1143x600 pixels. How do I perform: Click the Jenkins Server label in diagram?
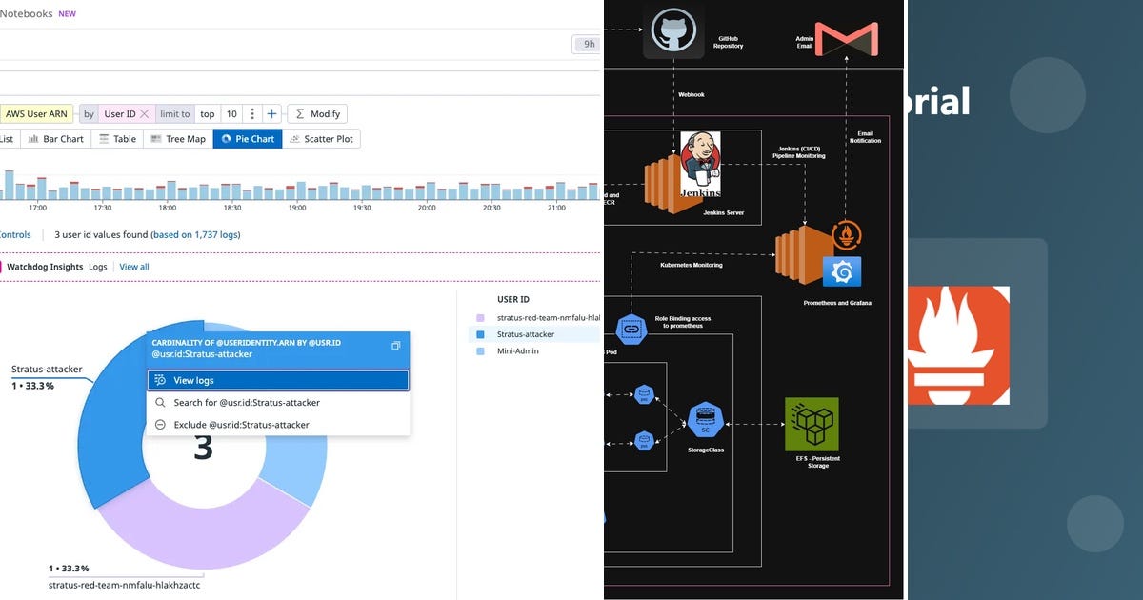click(725, 211)
